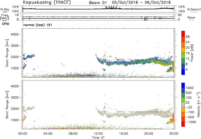
Task: Click the '60' Nave axis tick
Action: click(x=180, y=15)
